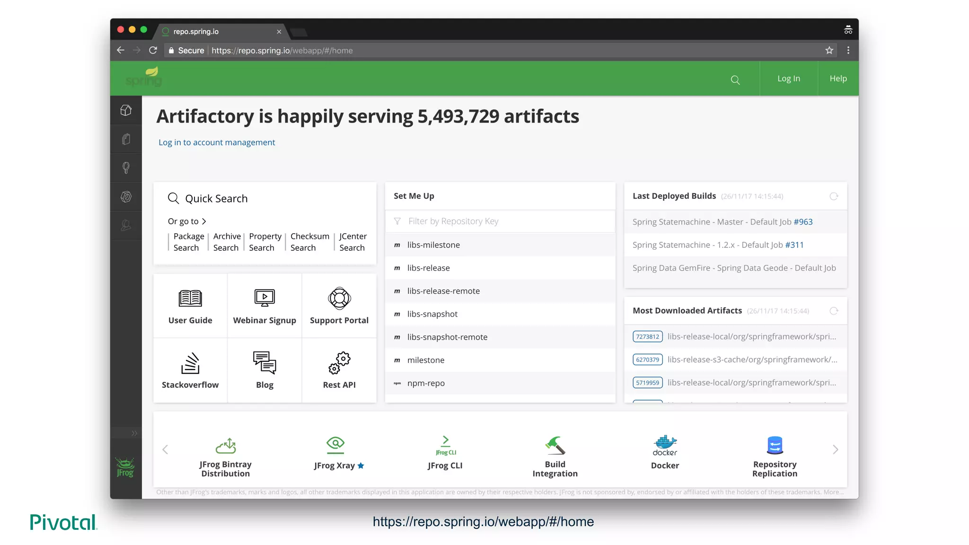Select libs-milestone repository
Viewport: 969px width, 545px height.
tap(500, 245)
